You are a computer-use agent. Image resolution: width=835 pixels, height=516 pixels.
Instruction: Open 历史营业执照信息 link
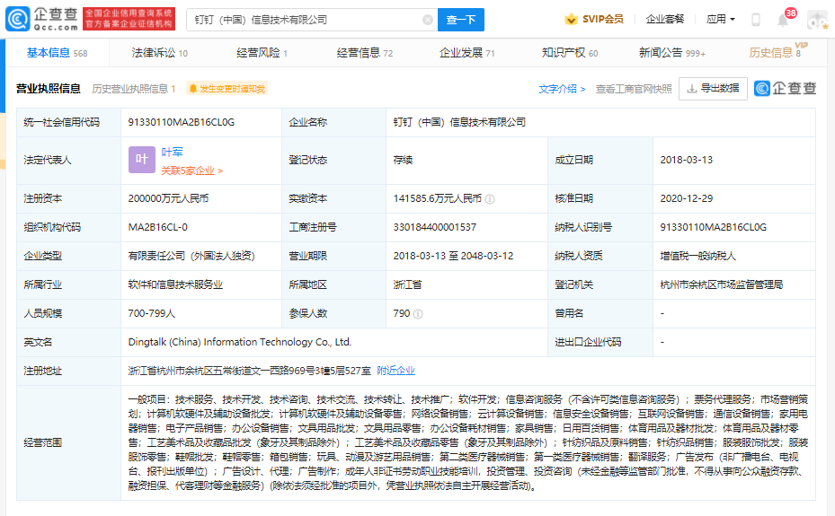(134, 89)
